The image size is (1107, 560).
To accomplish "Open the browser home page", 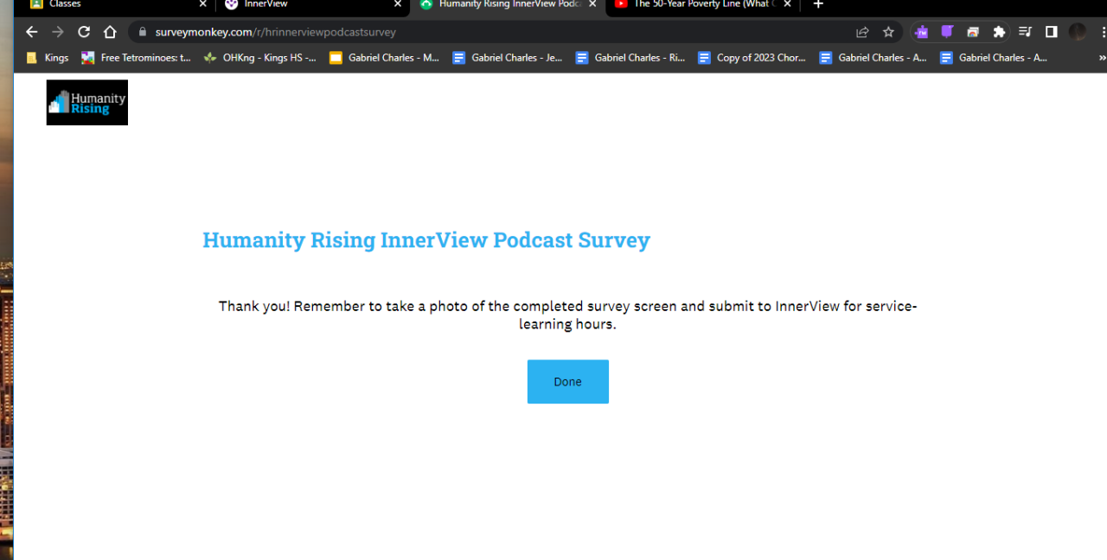I will (110, 32).
